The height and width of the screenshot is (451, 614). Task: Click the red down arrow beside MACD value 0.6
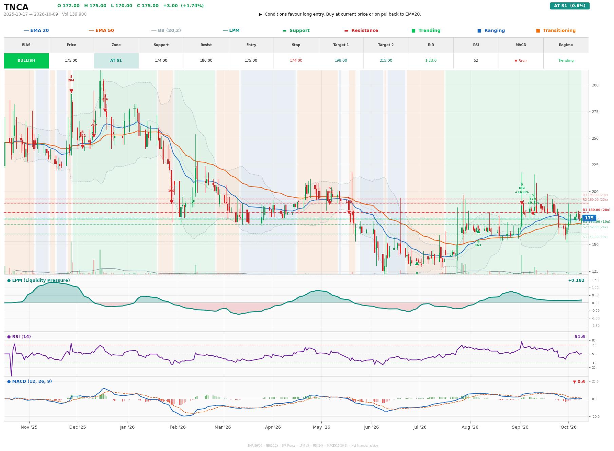pos(574,382)
